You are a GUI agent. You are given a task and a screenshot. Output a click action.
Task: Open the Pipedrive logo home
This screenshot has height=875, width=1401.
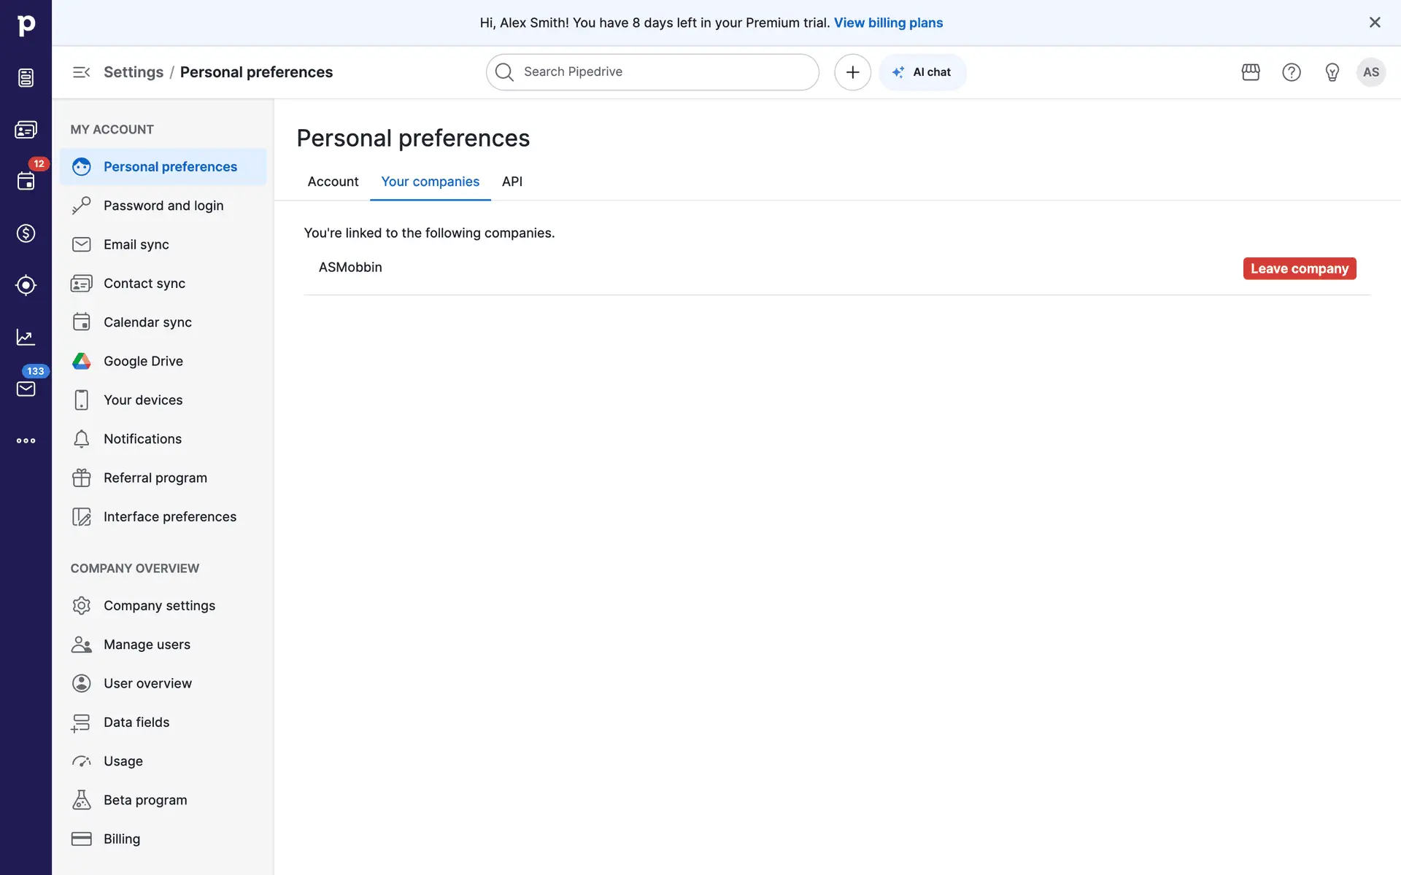(26, 26)
